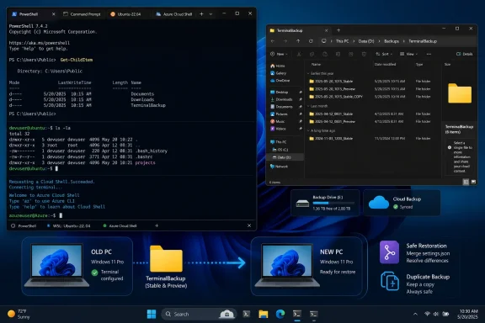Image resolution: width=485 pixels, height=323 pixels.
Task: Open Gallery in Explorer sidebar
Action: coord(279,73)
